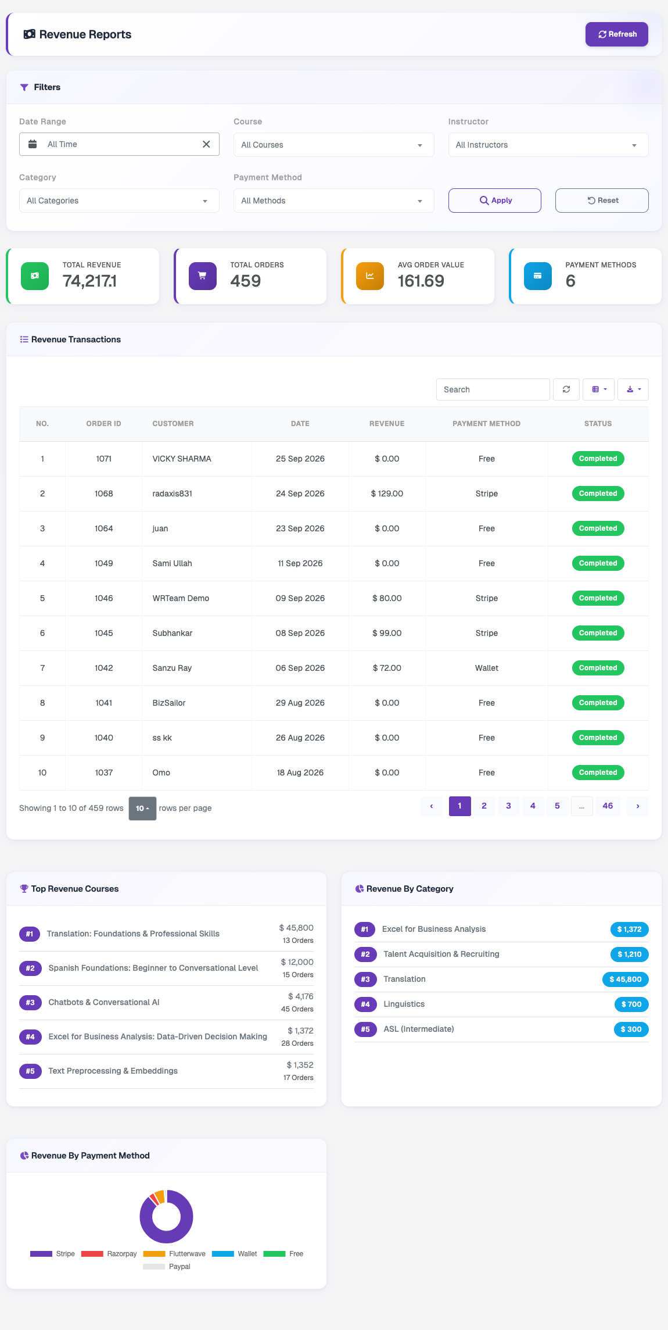Click the orange Avg Order Value chart icon

(370, 276)
